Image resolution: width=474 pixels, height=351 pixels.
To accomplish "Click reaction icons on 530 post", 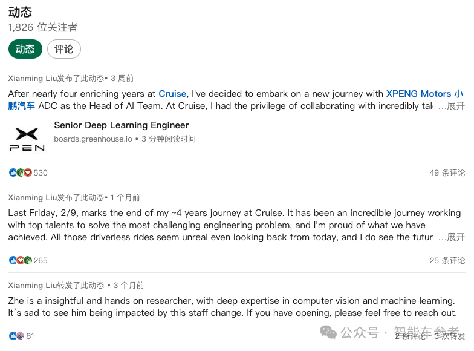I will pos(20,172).
